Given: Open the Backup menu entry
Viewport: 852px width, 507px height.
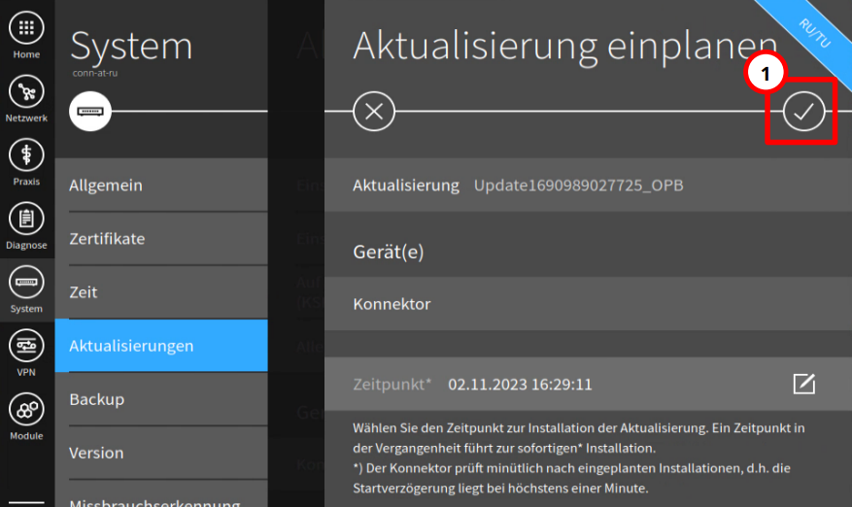Looking at the screenshot, I should (161, 399).
